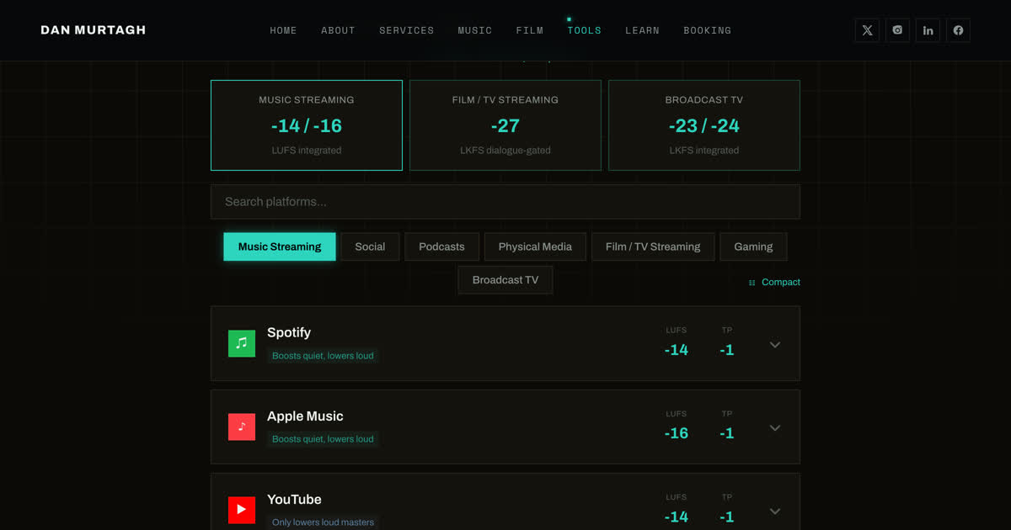The width and height of the screenshot is (1011, 530).
Task: Click the Dan Murtagh site logo
Action: pyautogui.click(x=94, y=30)
